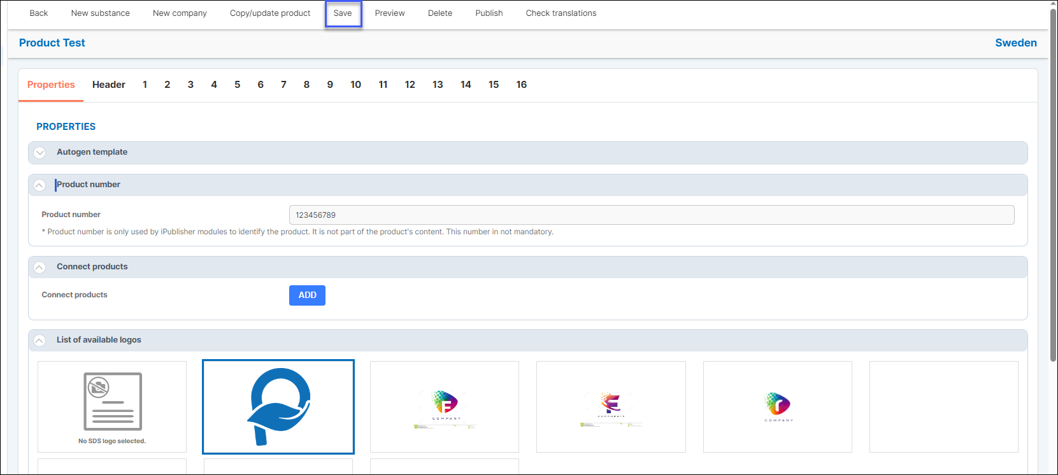The width and height of the screenshot is (1058, 475).
Task: Open section tab 6
Action: (261, 85)
